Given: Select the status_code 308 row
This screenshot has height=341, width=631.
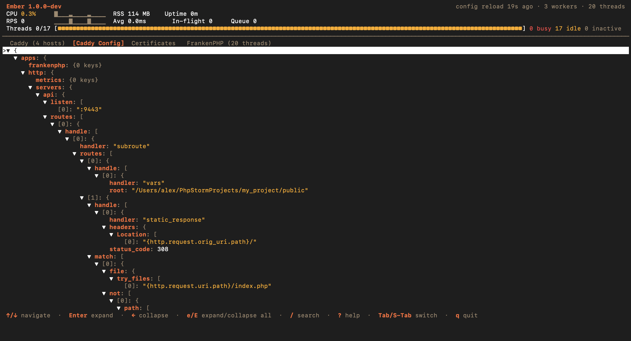Looking at the screenshot, I should click(x=139, y=249).
